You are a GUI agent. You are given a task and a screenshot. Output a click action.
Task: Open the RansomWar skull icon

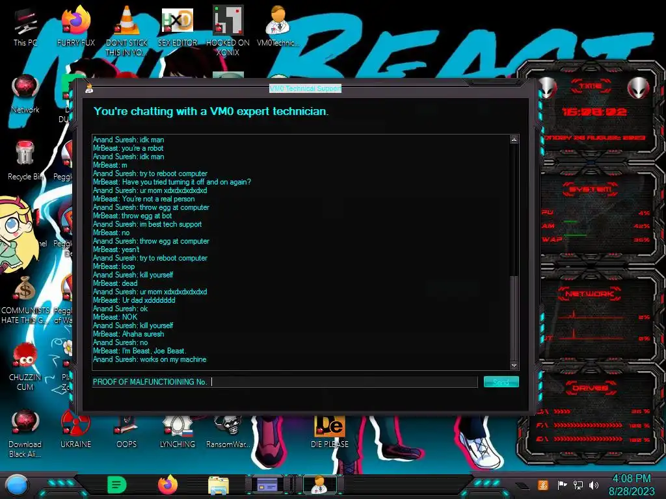pyautogui.click(x=228, y=432)
